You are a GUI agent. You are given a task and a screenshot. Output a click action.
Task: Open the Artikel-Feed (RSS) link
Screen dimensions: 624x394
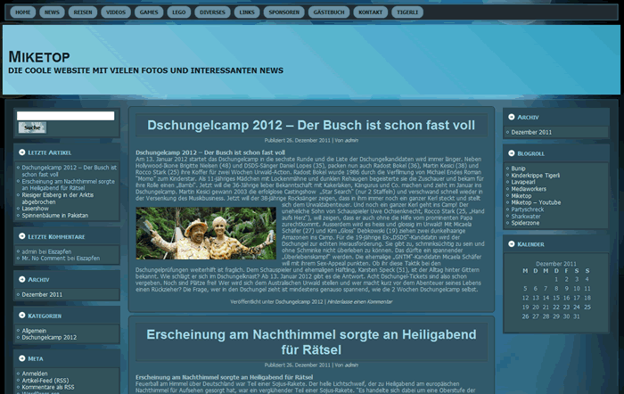[45, 381]
